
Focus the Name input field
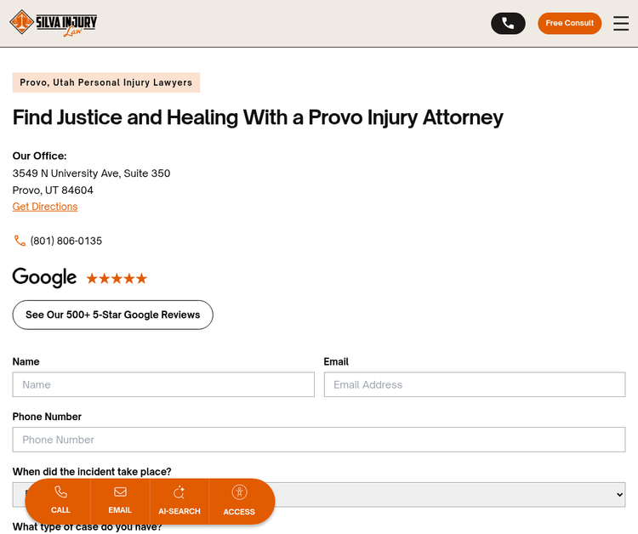point(163,384)
